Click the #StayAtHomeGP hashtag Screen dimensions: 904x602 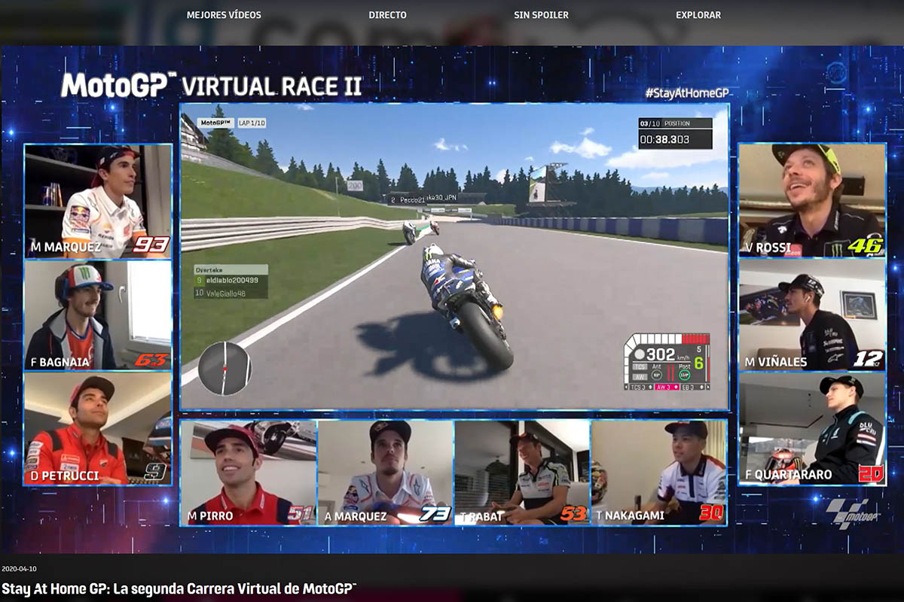[x=687, y=93]
